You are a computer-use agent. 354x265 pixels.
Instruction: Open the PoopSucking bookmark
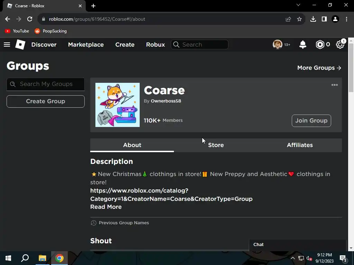[50, 31]
